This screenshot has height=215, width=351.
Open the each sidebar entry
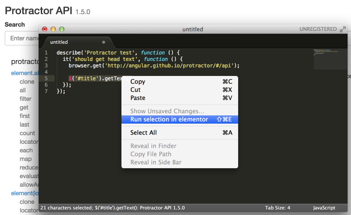tap(26, 150)
